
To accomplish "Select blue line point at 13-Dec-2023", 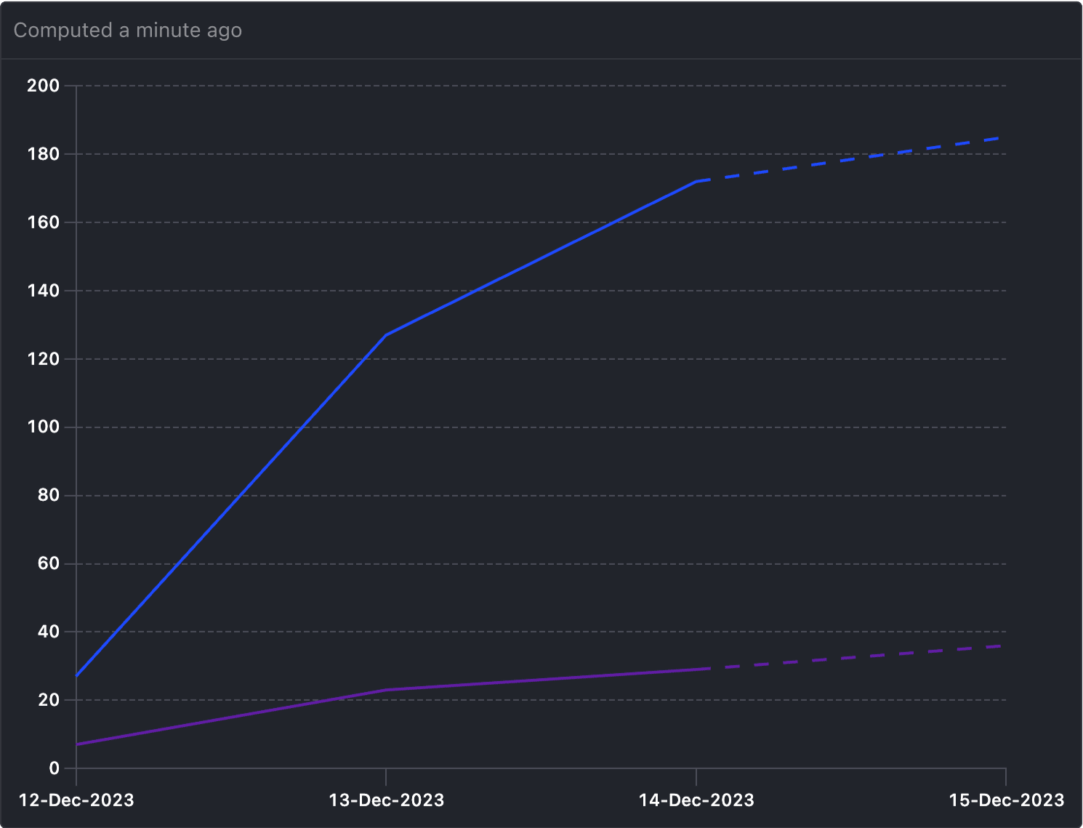I will (386, 335).
